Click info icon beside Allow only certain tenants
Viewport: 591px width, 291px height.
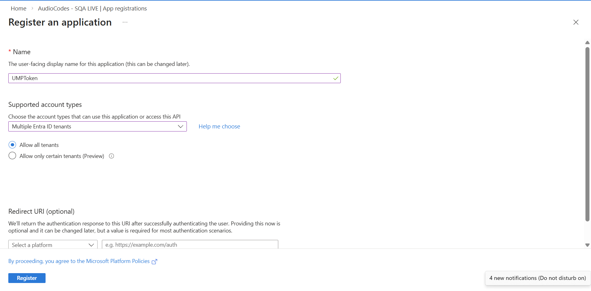point(111,156)
